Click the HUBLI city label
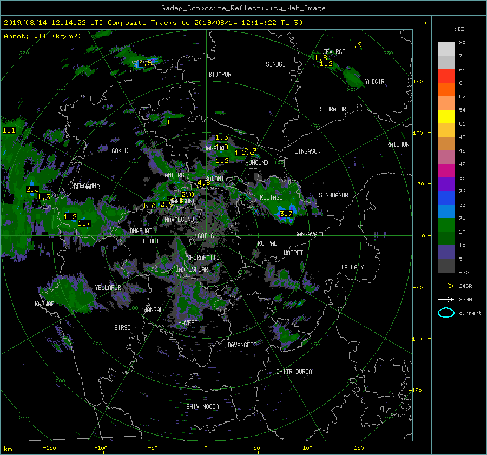This screenshot has width=487, height=455. click(150, 241)
